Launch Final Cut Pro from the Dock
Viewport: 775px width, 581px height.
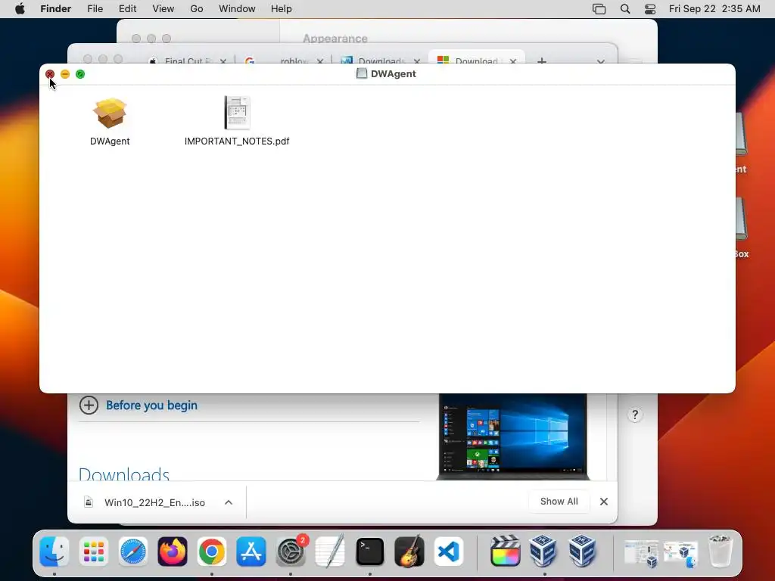[x=505, y=551]
